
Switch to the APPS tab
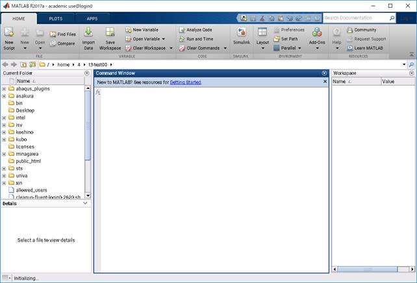[x=92, y=19]
